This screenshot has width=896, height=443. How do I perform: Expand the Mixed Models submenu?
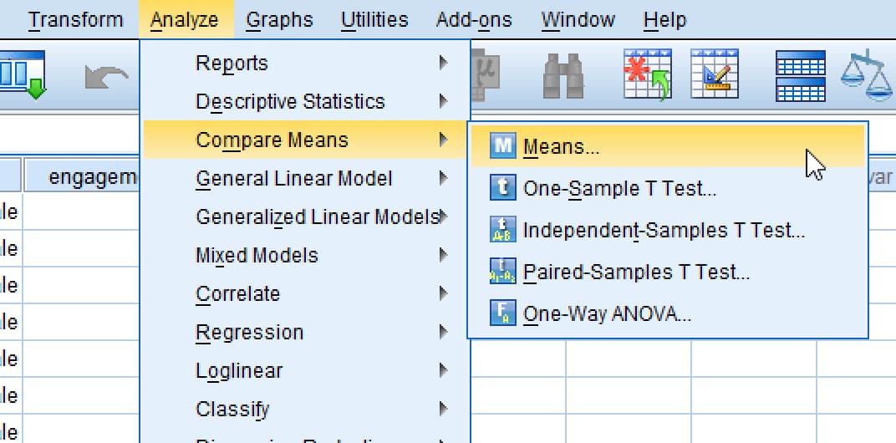click(306, 255)
